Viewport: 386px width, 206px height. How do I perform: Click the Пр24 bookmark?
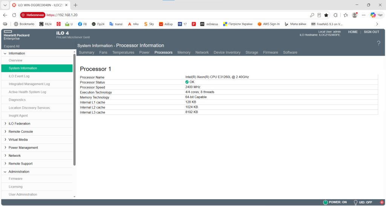[98, 24]
